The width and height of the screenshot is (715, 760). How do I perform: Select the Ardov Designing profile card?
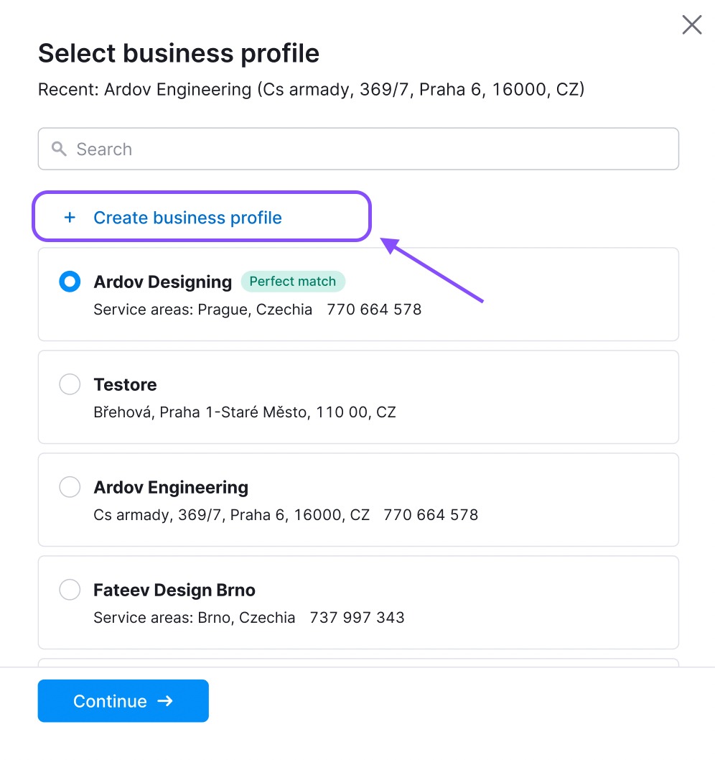(359, 295)
